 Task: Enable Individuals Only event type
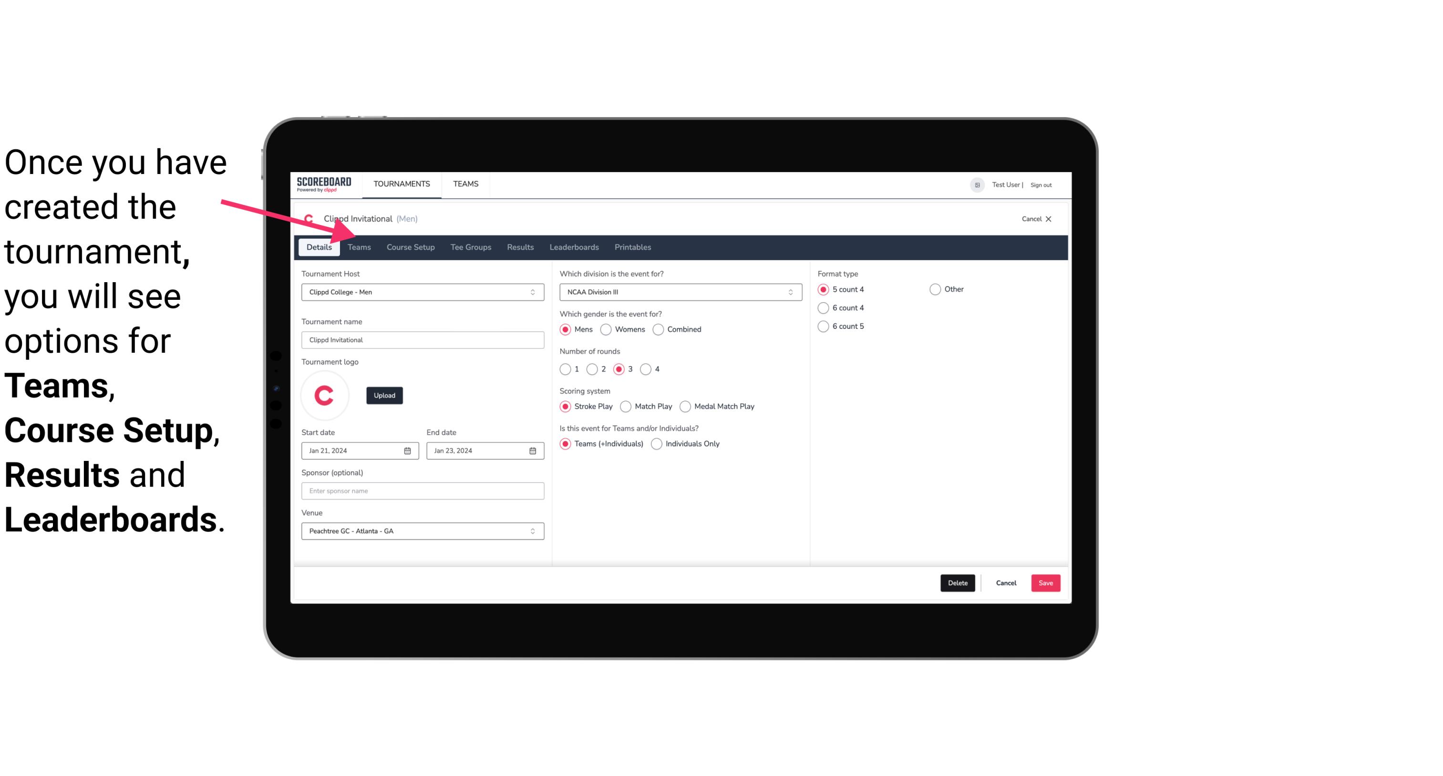[658, 443]
